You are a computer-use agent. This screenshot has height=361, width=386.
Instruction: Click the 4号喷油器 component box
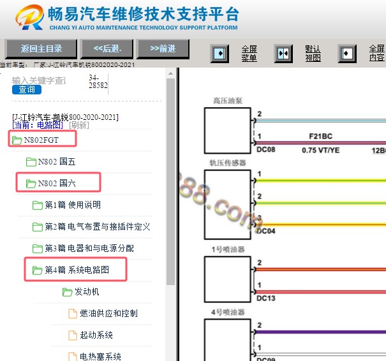[x=228, y=340]
